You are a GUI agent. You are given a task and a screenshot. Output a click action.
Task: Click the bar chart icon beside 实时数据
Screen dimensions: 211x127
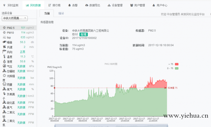[x=27, y=5]
